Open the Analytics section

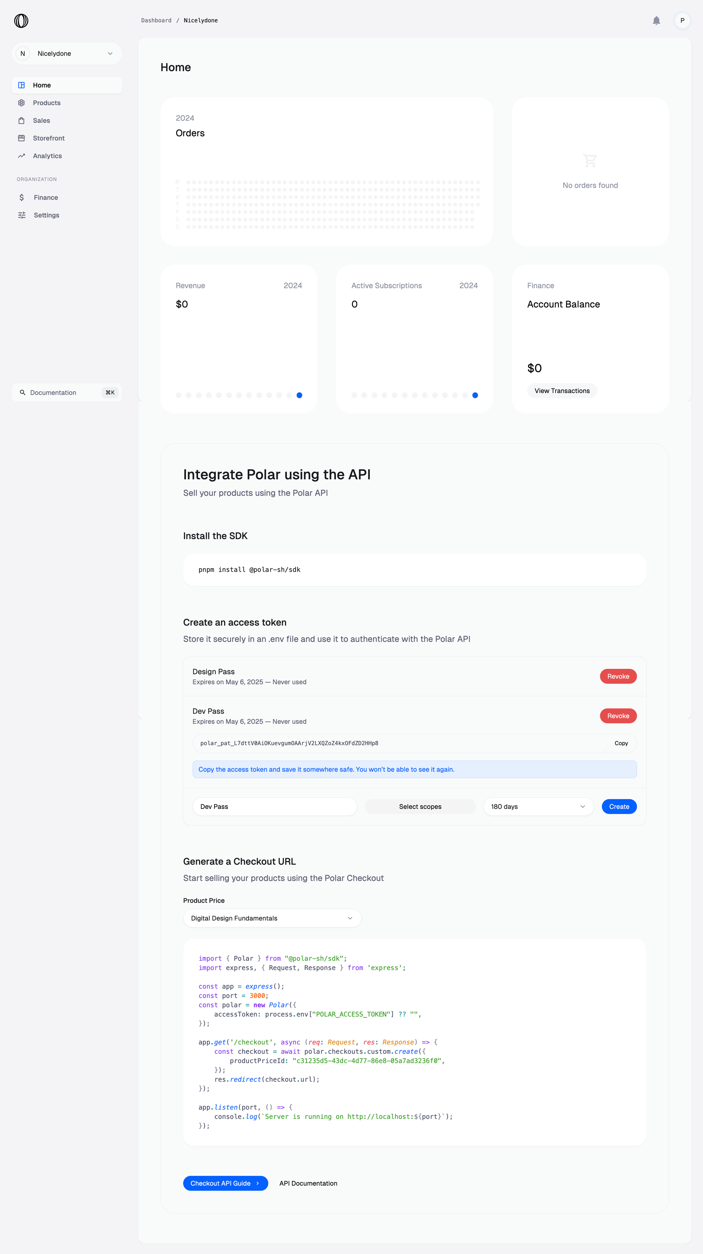[x=47, y=155]
